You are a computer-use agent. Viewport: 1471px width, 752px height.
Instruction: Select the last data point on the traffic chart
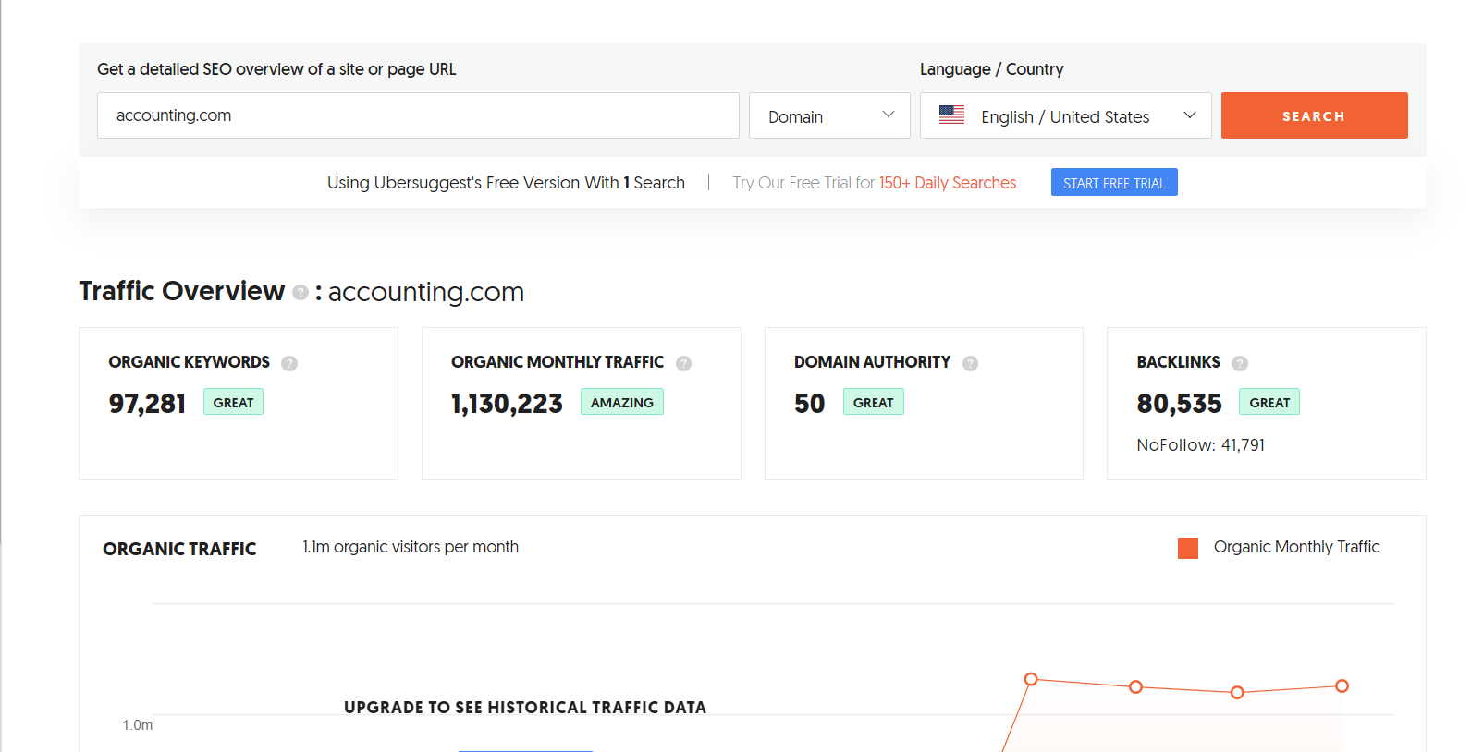coord(1342,685)
